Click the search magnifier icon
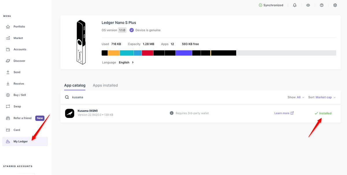The width and height of the screenshot is (347, 175). tap(67, 97)
